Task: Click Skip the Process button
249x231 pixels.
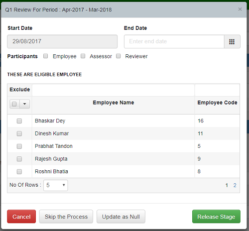Action: pyautogui.click(x=66, y=217)
